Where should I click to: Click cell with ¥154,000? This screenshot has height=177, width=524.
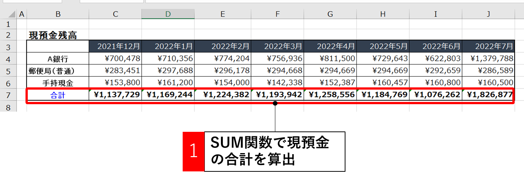click(223, 83)
